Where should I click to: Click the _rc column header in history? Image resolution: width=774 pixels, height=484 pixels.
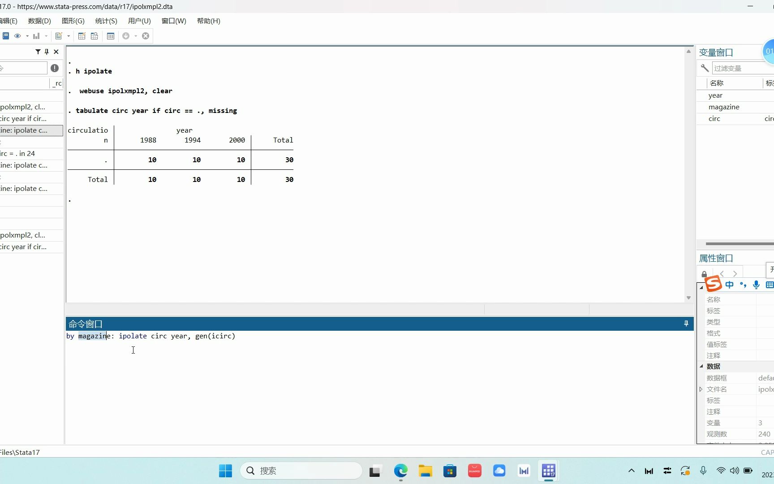[56, 83]
